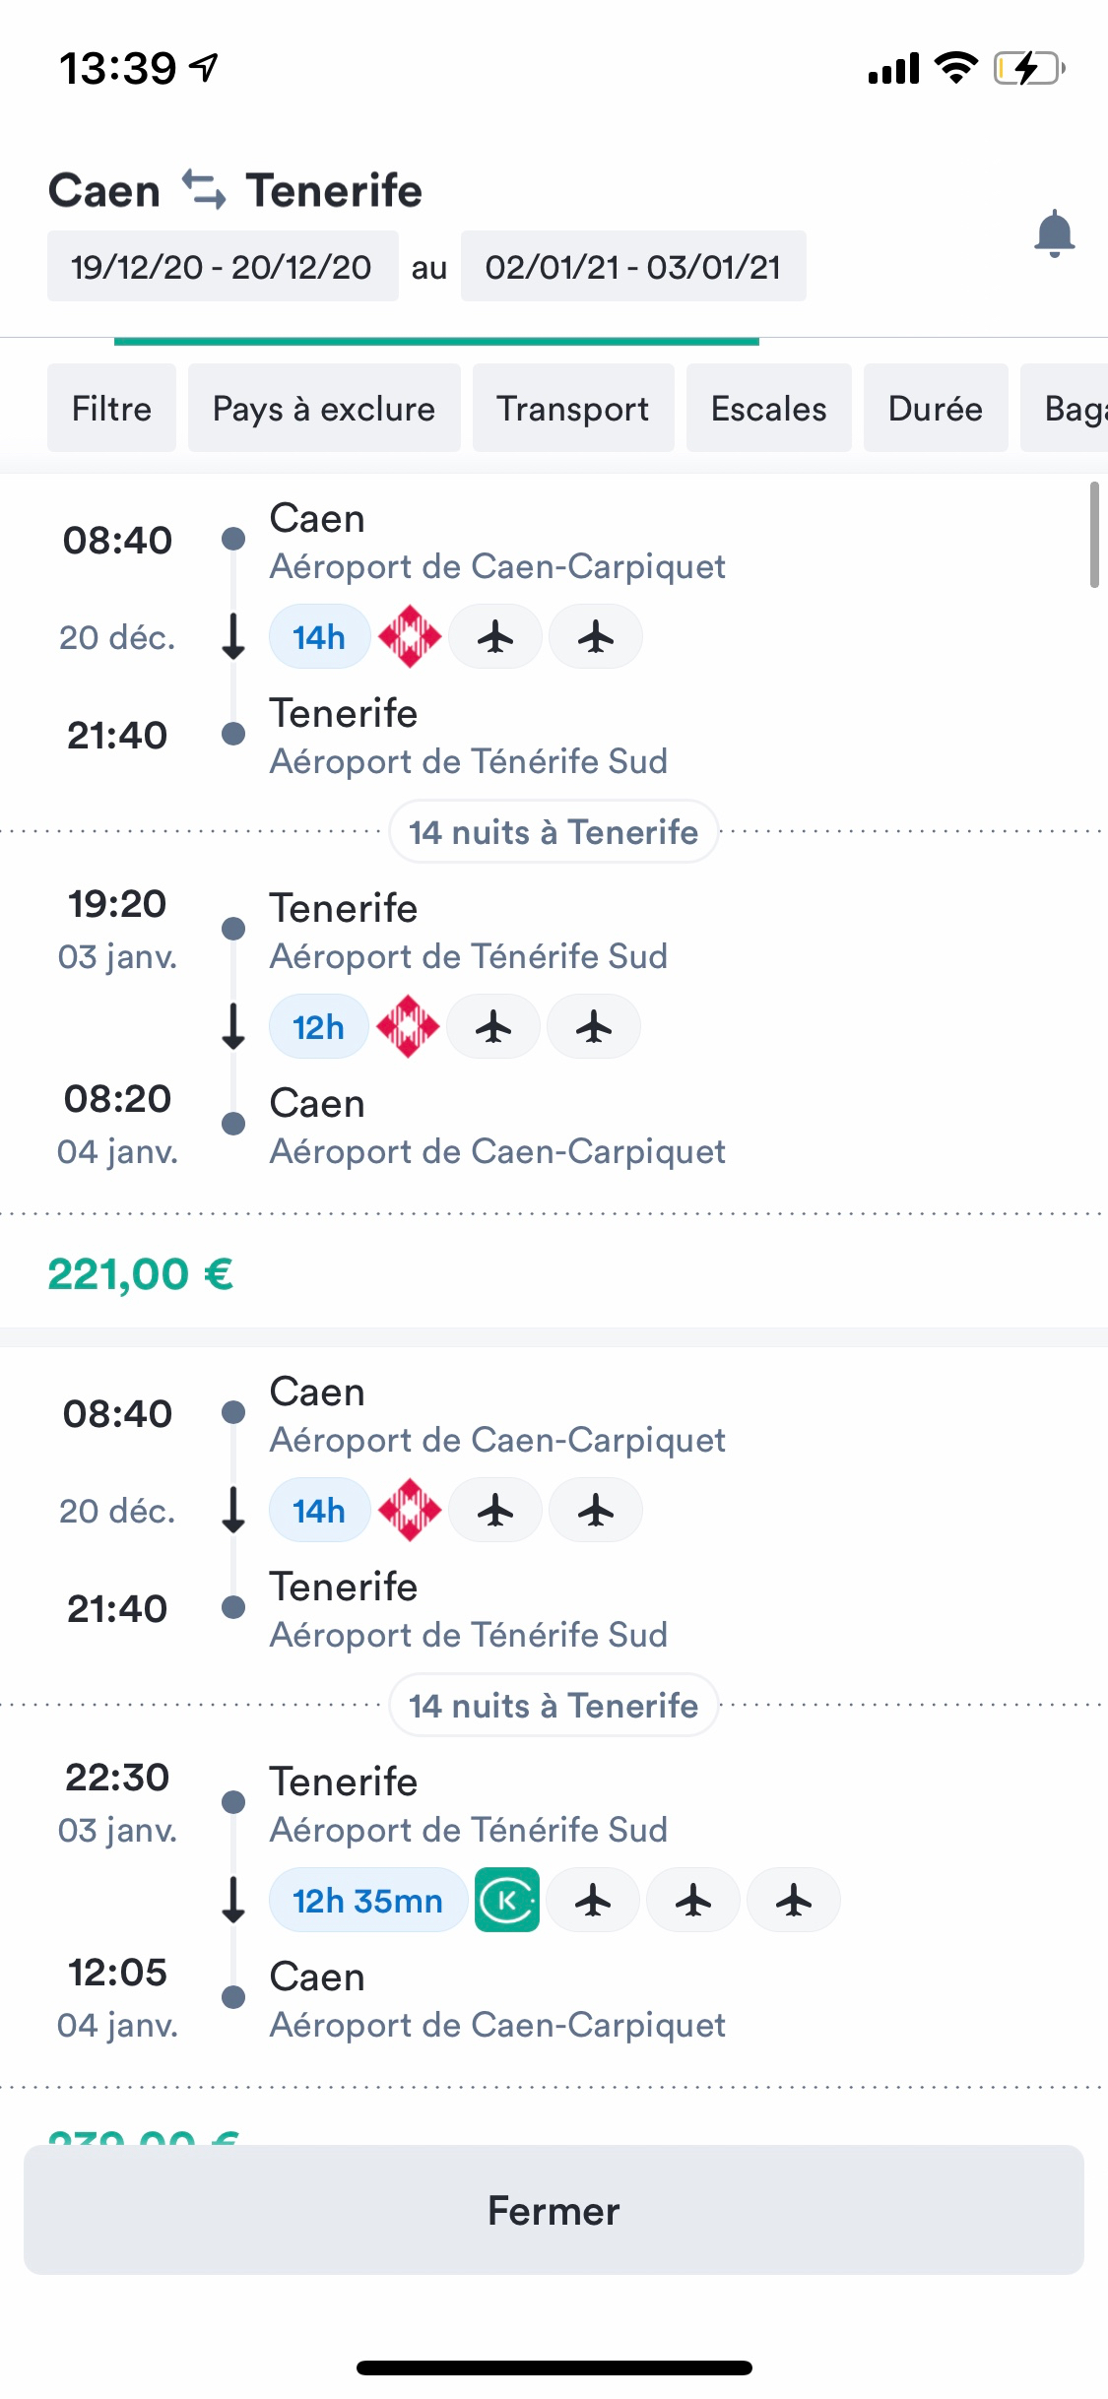Select the 221,00 € trip price
1108x2399 pixels.
coord(141,1274)
